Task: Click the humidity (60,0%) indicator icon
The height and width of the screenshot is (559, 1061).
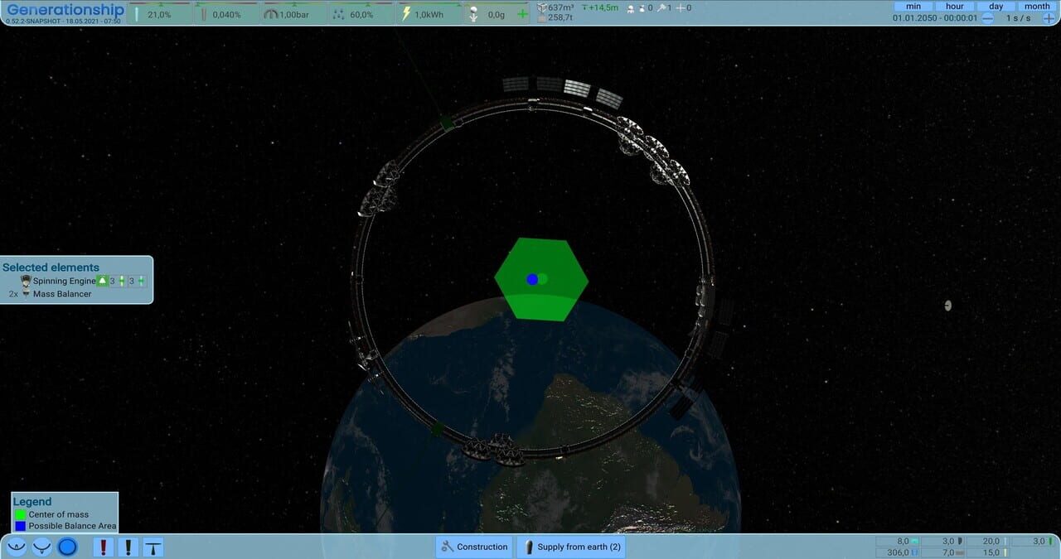Action: pyautogui.click(x=337, y=13)
